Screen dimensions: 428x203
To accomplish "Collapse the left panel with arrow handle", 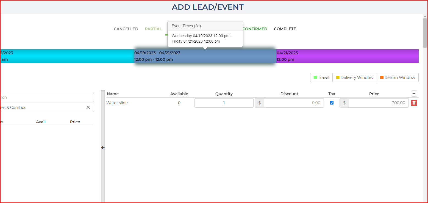I will (103, 148).
